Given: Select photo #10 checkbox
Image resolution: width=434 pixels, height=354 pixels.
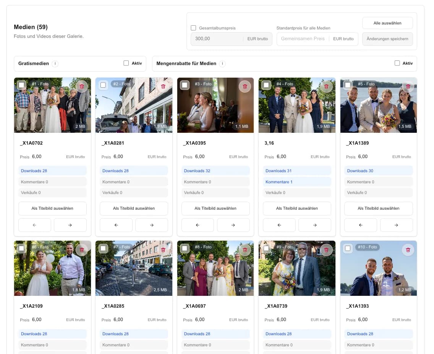Looking at the screenshot, I should (348, 248).
